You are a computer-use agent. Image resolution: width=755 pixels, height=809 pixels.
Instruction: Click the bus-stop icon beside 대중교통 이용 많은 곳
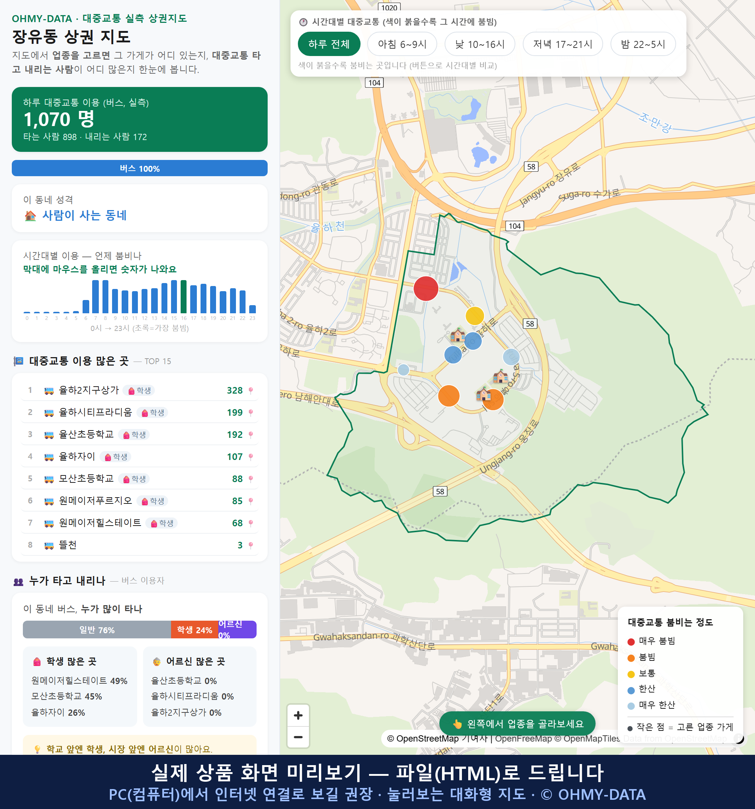click(18, 361)
